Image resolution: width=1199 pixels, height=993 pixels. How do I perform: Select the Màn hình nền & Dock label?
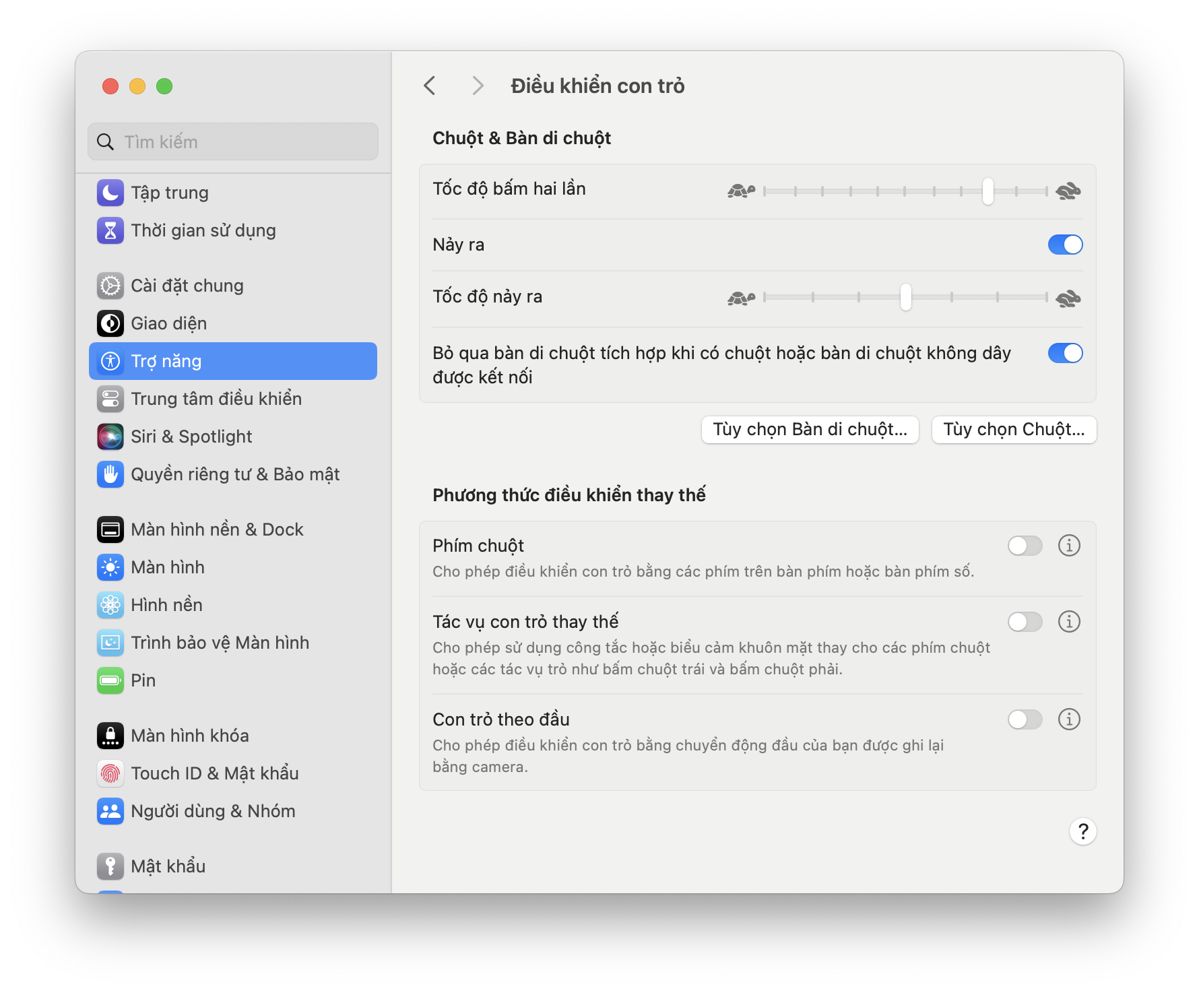[217, 530]
